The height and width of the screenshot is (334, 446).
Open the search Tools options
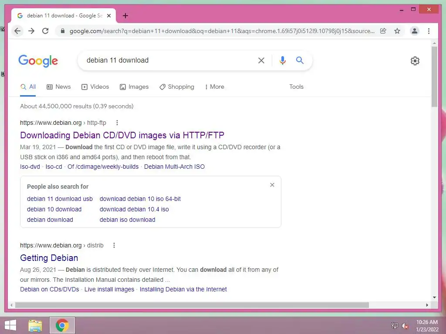pyautogui.click(x=296, y=87)
